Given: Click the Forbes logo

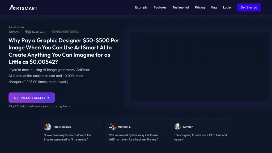Looking at the screenshot, I should coord(14,32).
